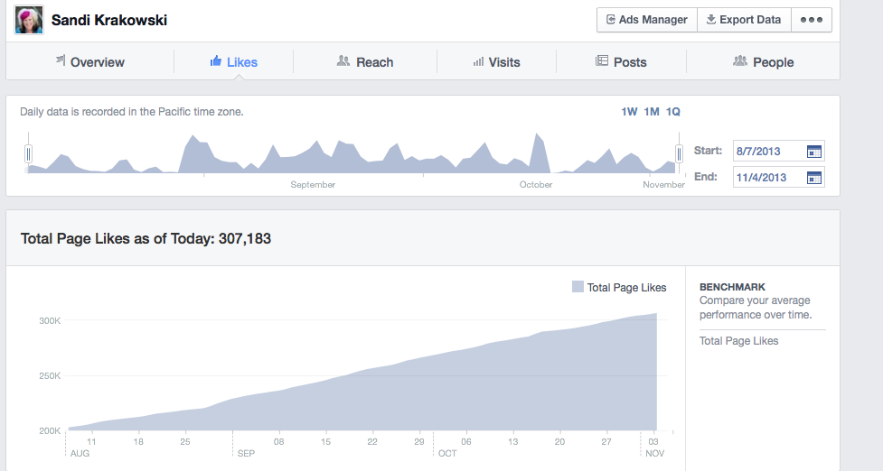Click the Start date input field
Screen dimensions: 883x471
tap(767, 152)
